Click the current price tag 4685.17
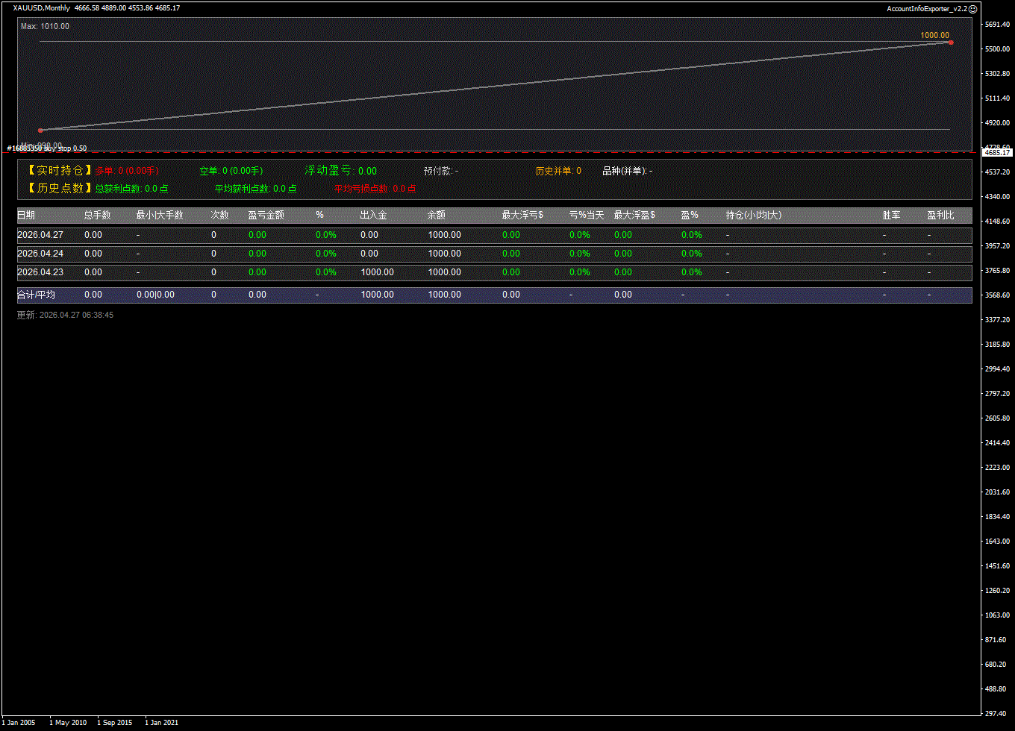Viewport: 1015px width, 731px height. (997, 152)
